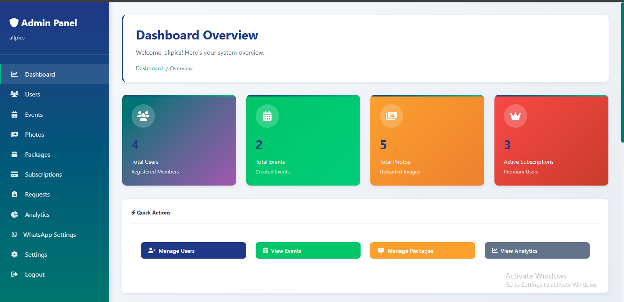This screenshot has height=302, width=624.
Task: Click the people icon on Total Users card
Action: coord(143,116)
